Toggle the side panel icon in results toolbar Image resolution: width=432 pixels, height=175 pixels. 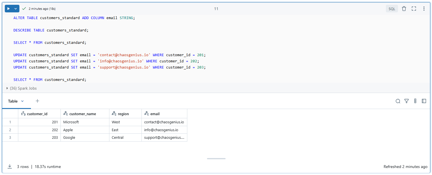[424, 101]
